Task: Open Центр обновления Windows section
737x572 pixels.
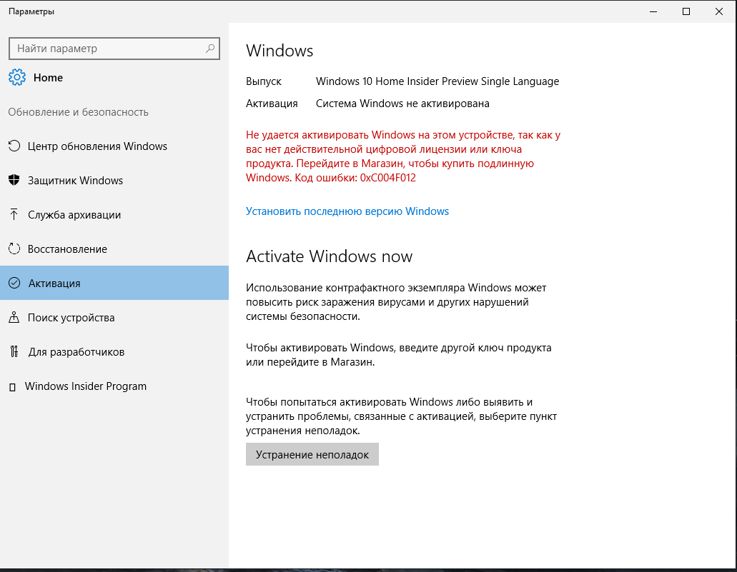Action: (x=114, y=146)
